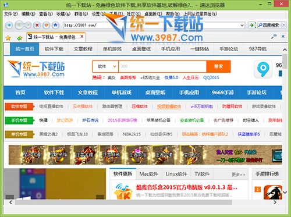
Task: Click the site search input field
Action: (x=162, y=66)
